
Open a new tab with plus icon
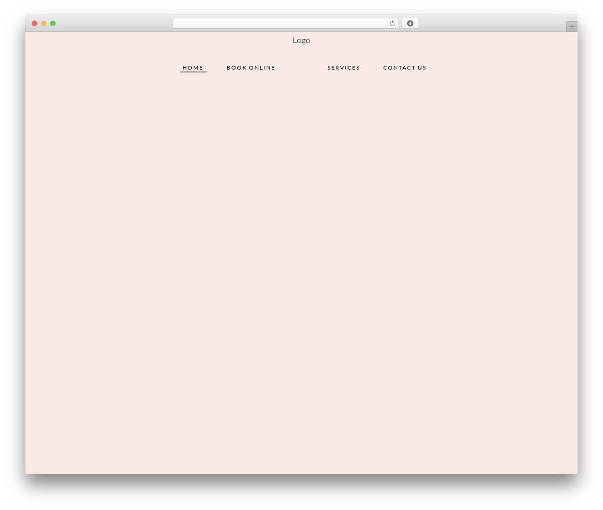tap(571, 27)
